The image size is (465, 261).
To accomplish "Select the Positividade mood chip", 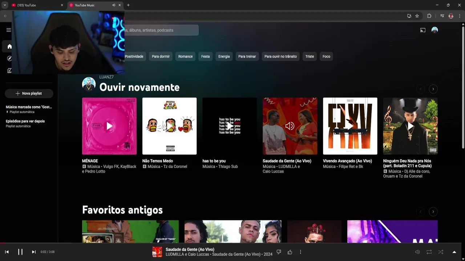I will (x=134, y=57).
